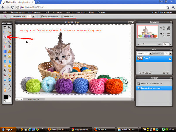This screenshot has height=132, width=176.
Task: Select the Eraser tool
Action: pos(5,47)
